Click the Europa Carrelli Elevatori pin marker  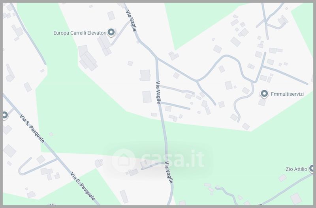coord(111,33)
